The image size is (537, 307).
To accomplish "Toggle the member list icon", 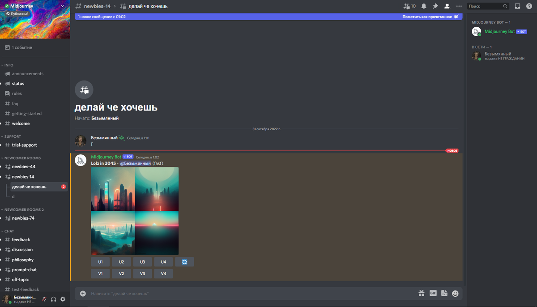I will (x=447, y=6).
